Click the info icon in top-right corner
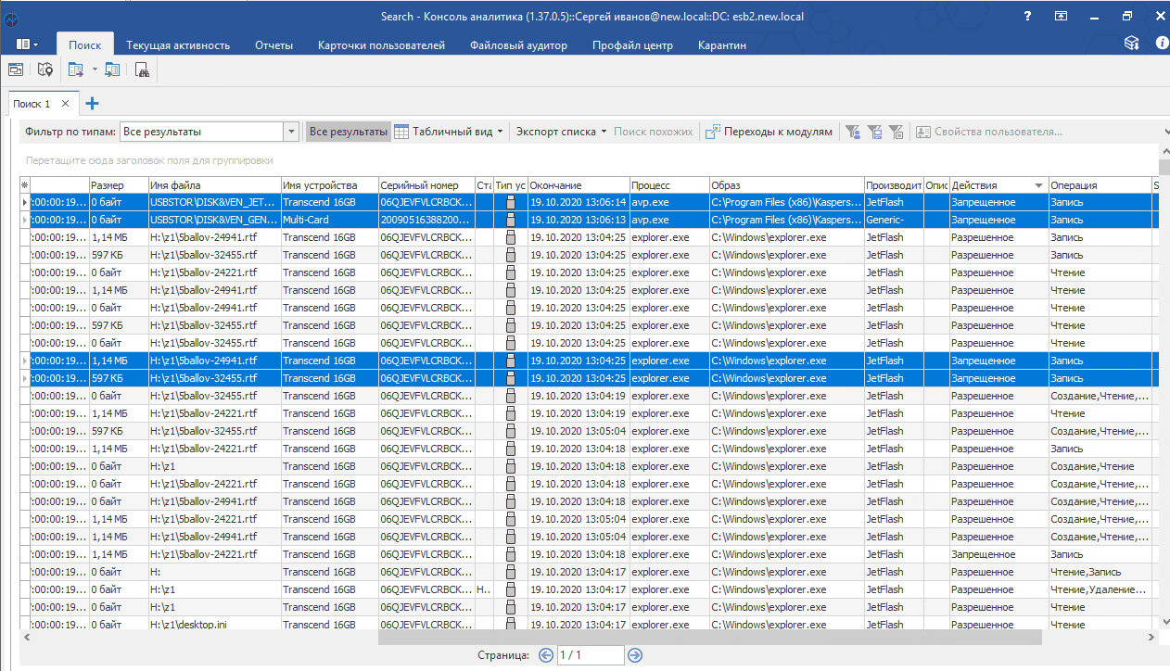The width and height of the screenshot is (1170, 671). click(x=1162, y=44)
